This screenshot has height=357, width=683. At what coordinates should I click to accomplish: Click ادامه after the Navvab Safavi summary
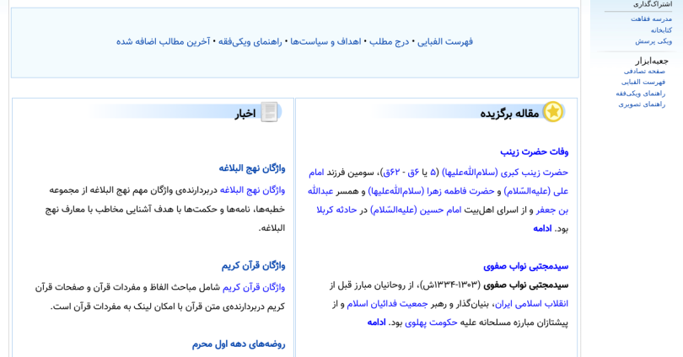[376, 322]
